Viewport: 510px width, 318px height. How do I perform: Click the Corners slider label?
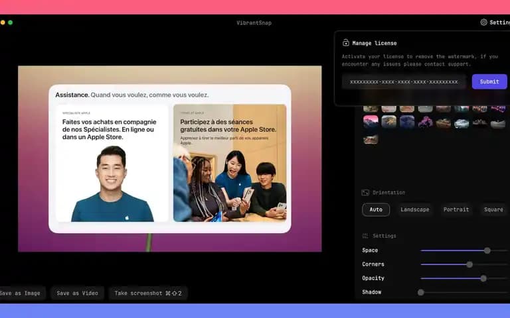(373, 264)
